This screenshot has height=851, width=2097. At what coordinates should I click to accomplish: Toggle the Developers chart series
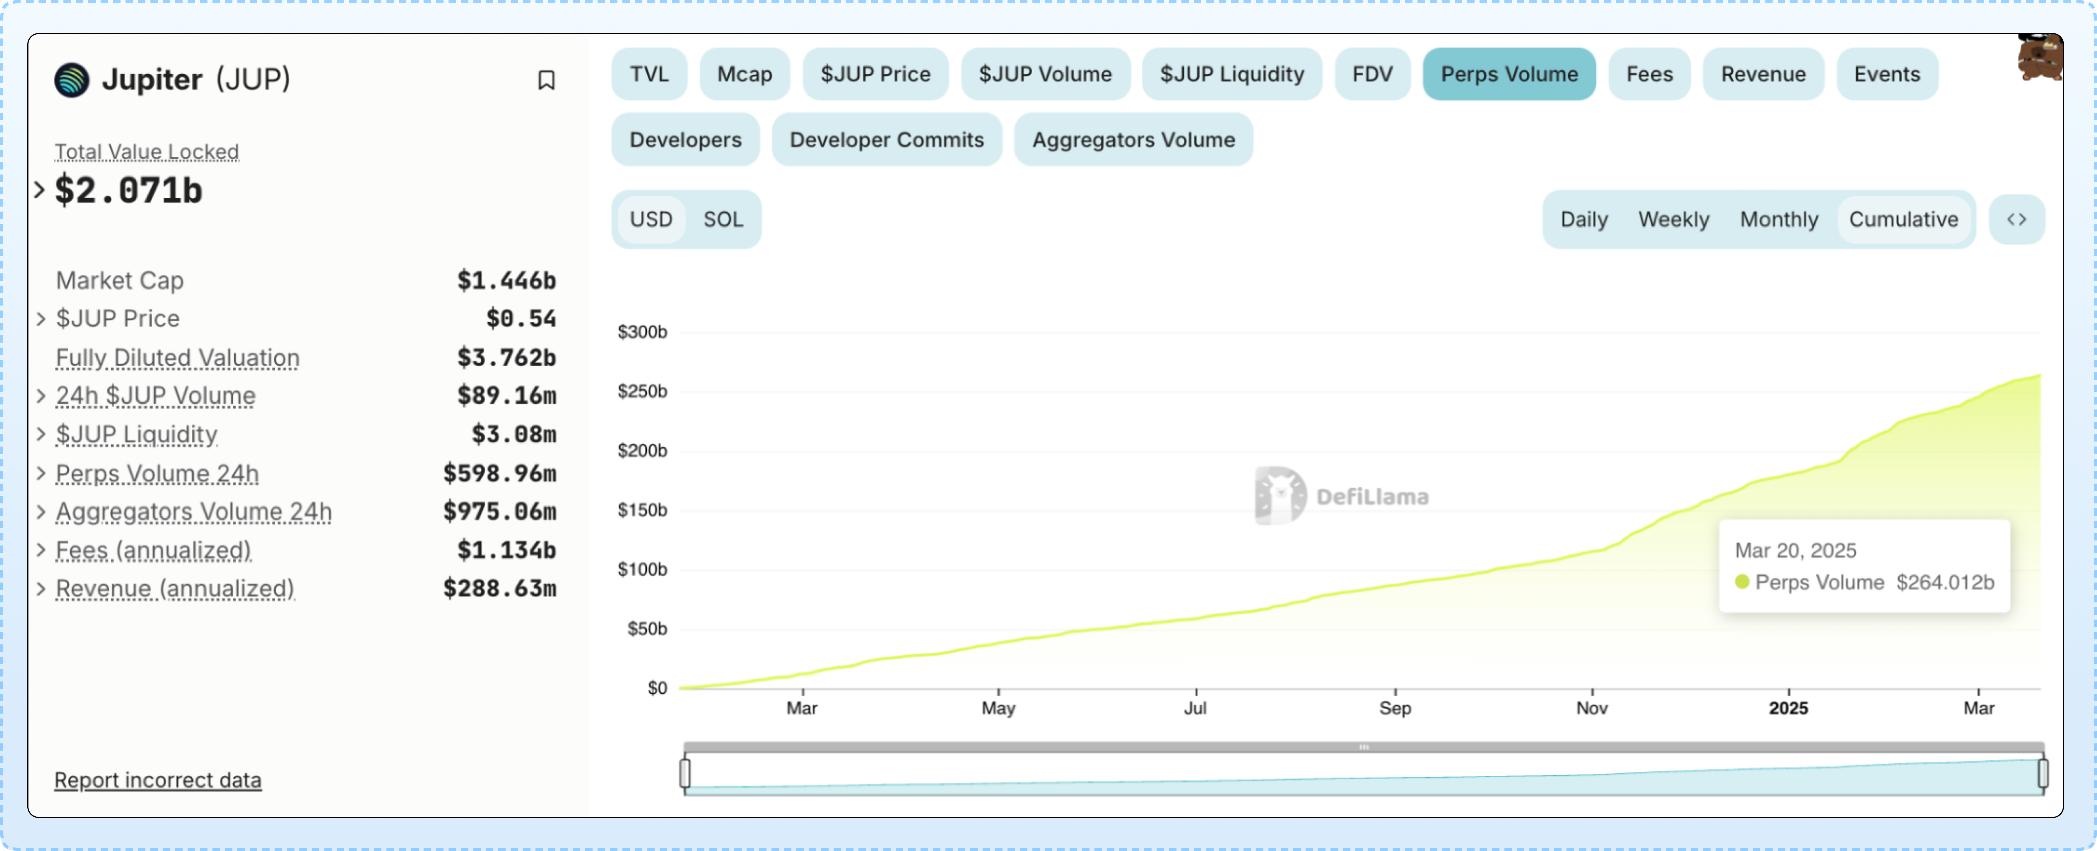pyautogui.click(x=685, y=140)
